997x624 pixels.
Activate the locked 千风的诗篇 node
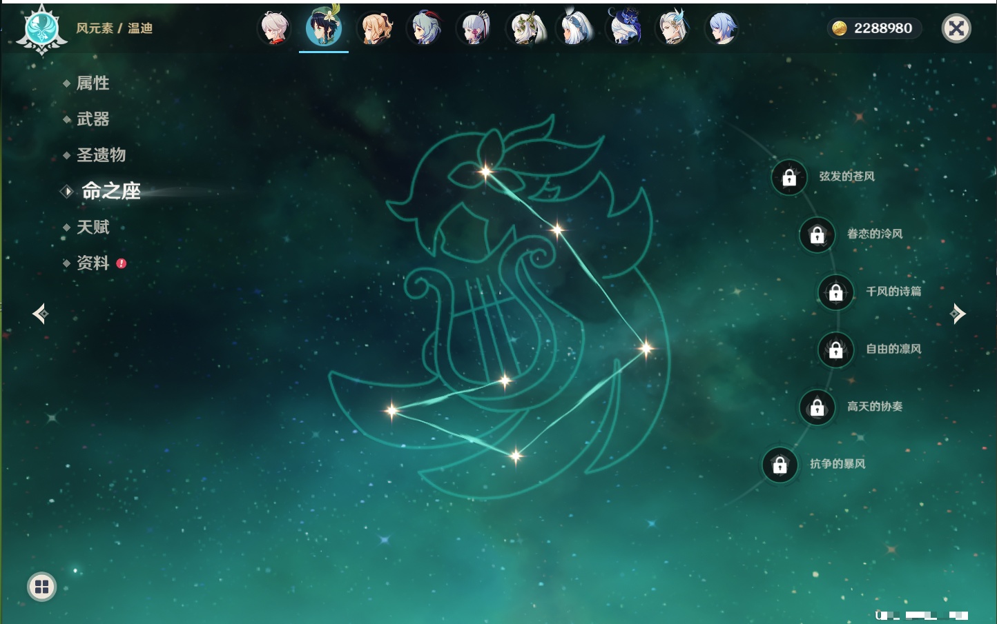click(836, 292)
